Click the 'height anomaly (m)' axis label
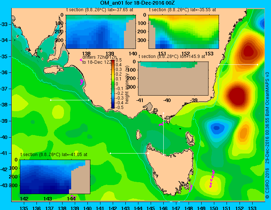Screen dimensions: 271x210 click(x=127, y=85)
